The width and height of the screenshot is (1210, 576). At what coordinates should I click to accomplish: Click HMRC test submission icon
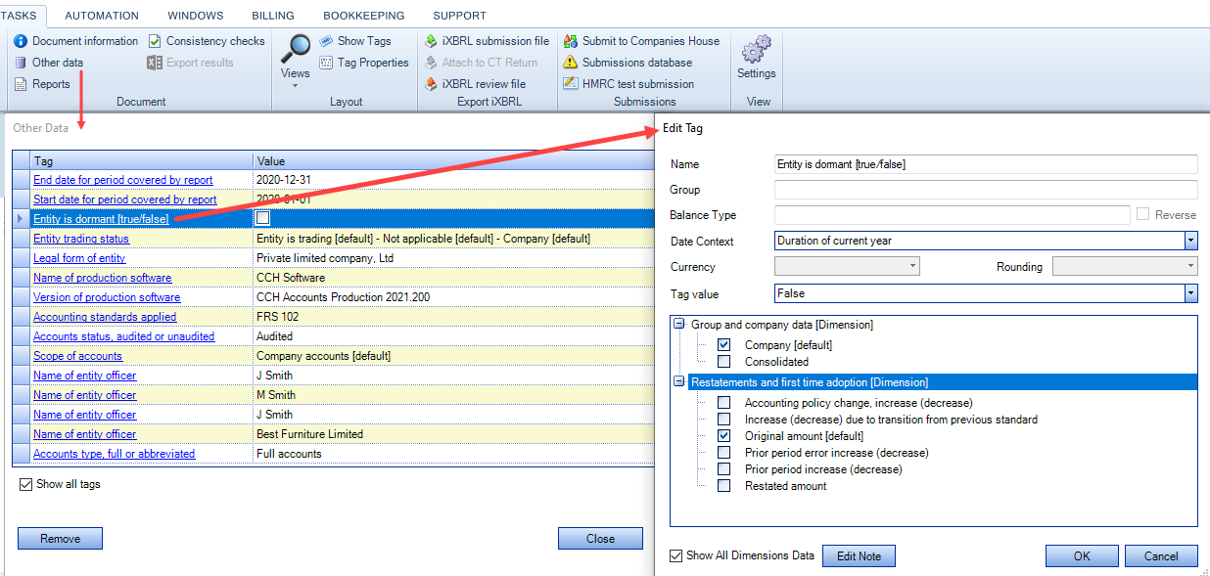click(571, 84)
